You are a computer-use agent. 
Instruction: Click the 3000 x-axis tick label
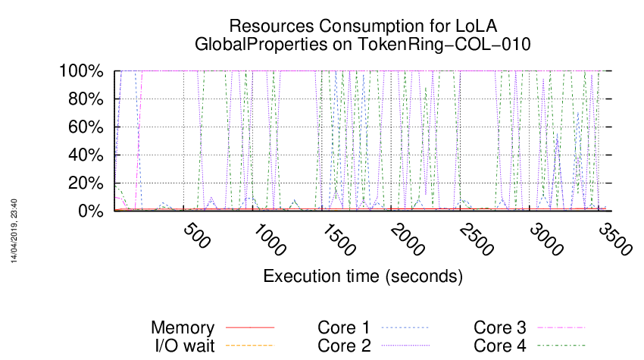pyautogui.click(x=546, y=239)
